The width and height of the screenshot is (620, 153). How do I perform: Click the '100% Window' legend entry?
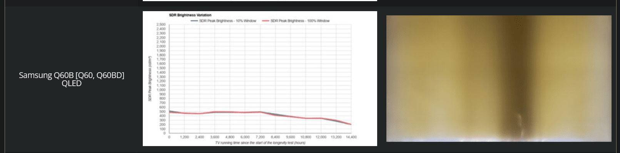tap(296, 21)
